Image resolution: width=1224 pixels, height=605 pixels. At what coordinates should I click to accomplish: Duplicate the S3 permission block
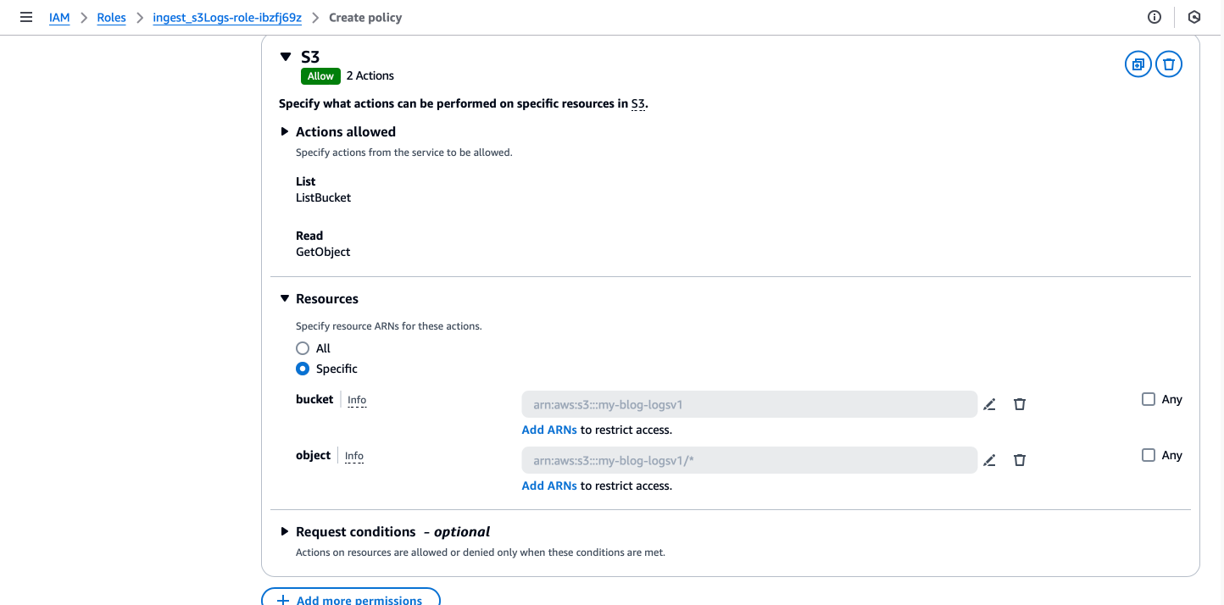click(x=1138, y=64)
